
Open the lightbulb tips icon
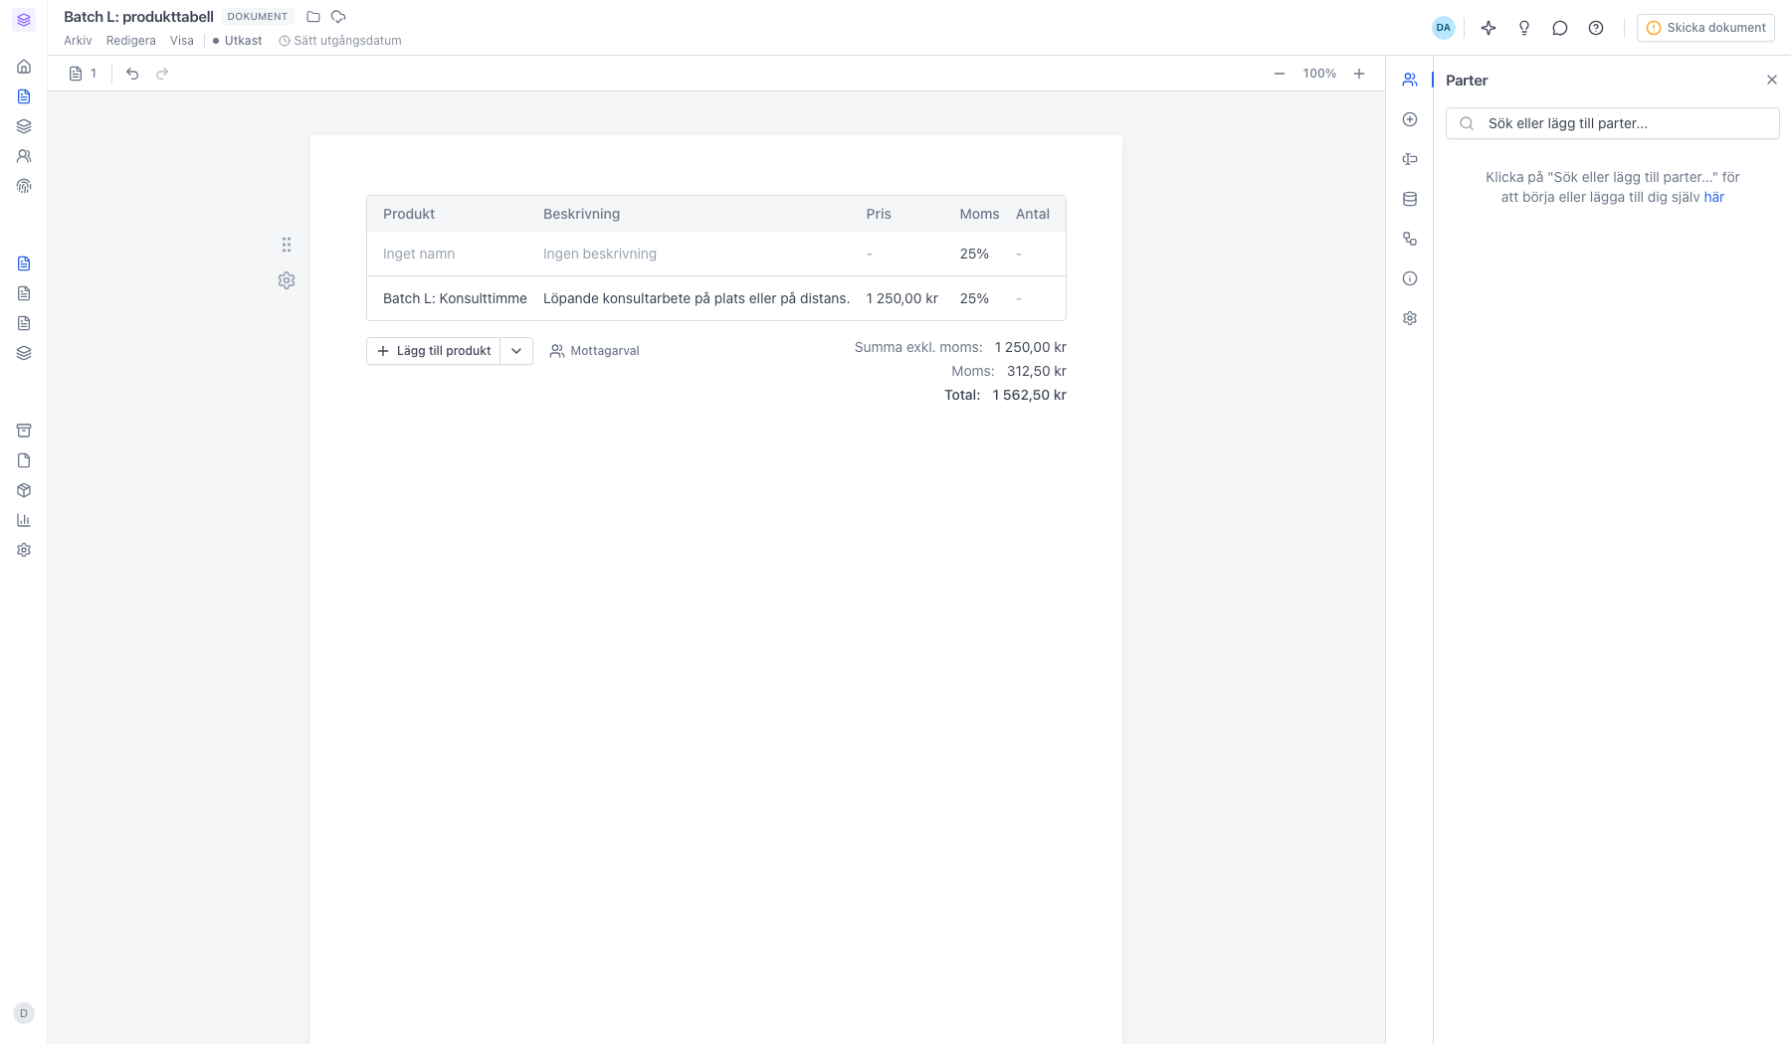(x=1524, y=28)
